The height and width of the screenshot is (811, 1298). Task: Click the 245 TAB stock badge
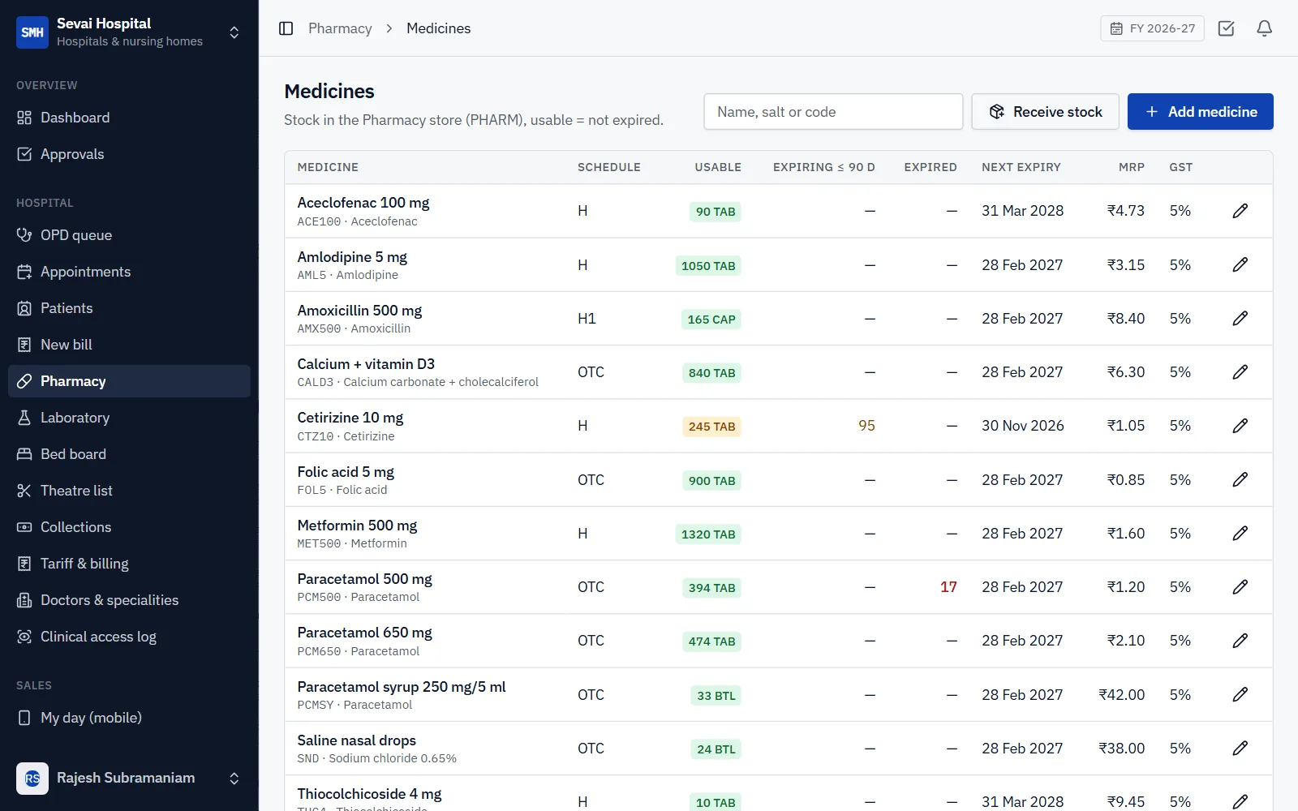click(711, 427)
